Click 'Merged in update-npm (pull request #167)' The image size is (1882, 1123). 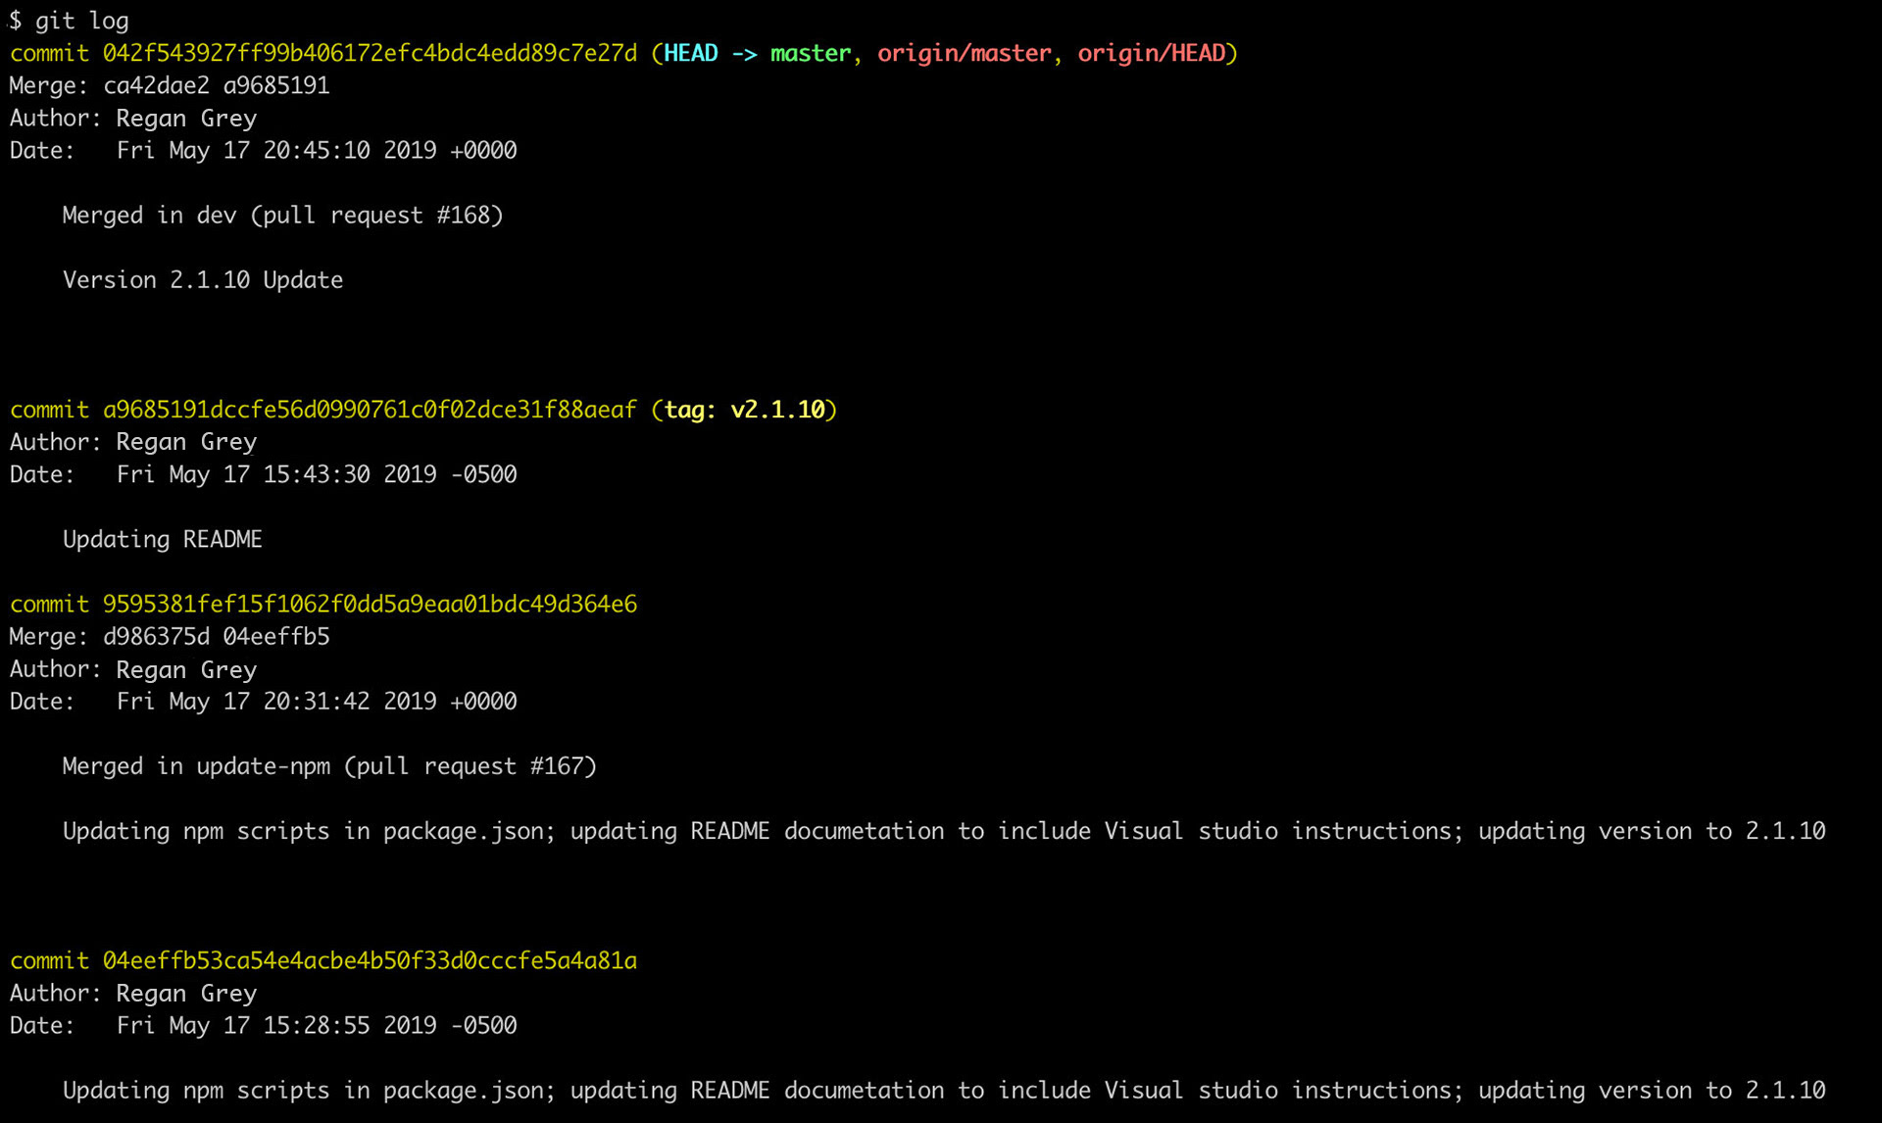click(329, 765)
